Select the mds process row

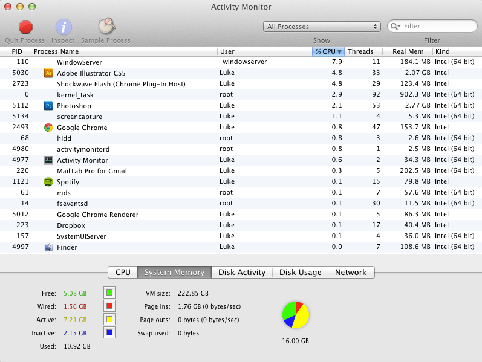coord(241,192)
